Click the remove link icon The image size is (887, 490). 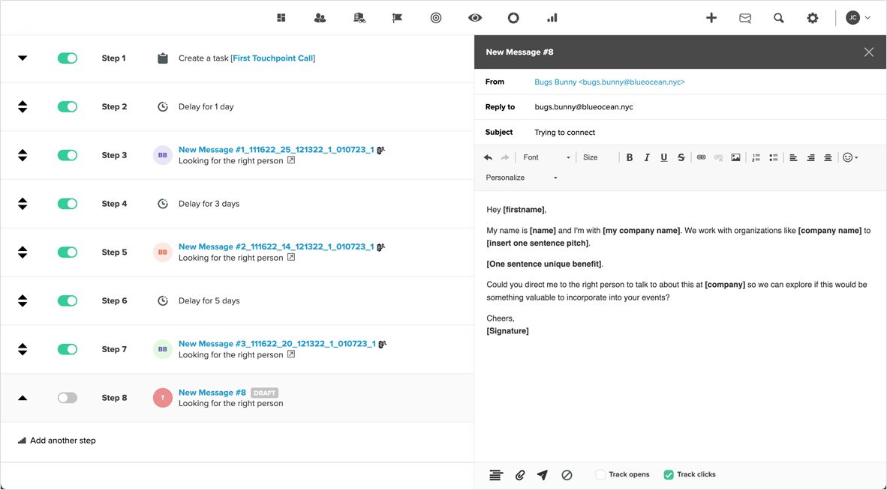[x=718, y=157]
